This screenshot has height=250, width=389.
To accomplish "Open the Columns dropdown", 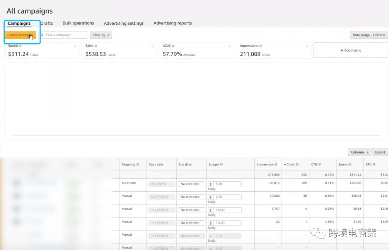I will click(x=360, y=152).
